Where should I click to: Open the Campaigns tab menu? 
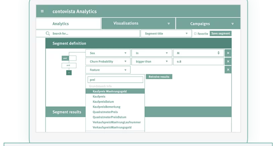point(208,24)
